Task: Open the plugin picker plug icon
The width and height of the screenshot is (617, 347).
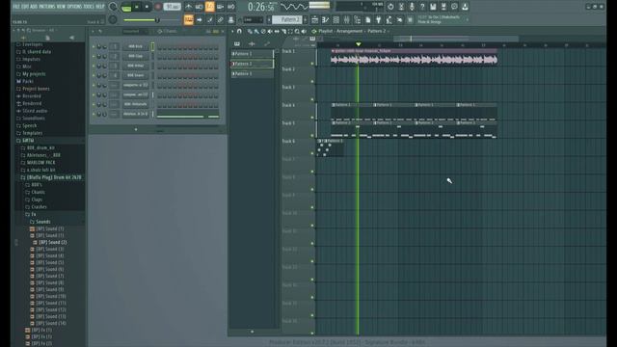Action: [378, 19]
